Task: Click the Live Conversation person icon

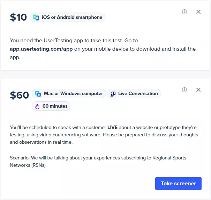Action: (x=113, y=94)
